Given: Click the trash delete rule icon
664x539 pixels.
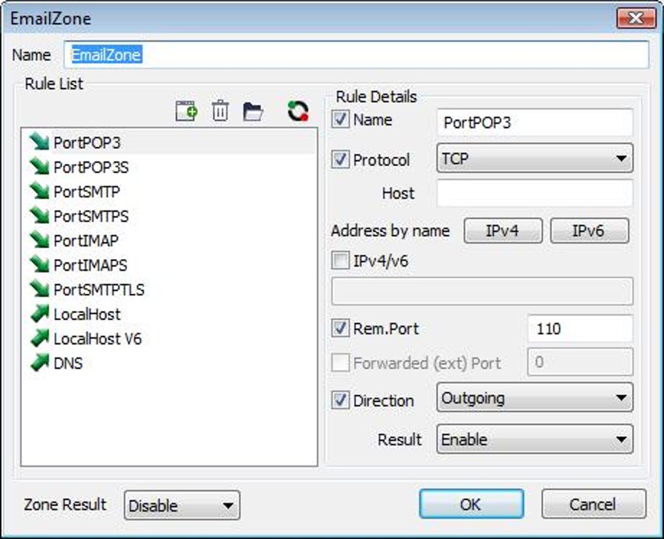Looking at the screenshot, I should (220, 111).
